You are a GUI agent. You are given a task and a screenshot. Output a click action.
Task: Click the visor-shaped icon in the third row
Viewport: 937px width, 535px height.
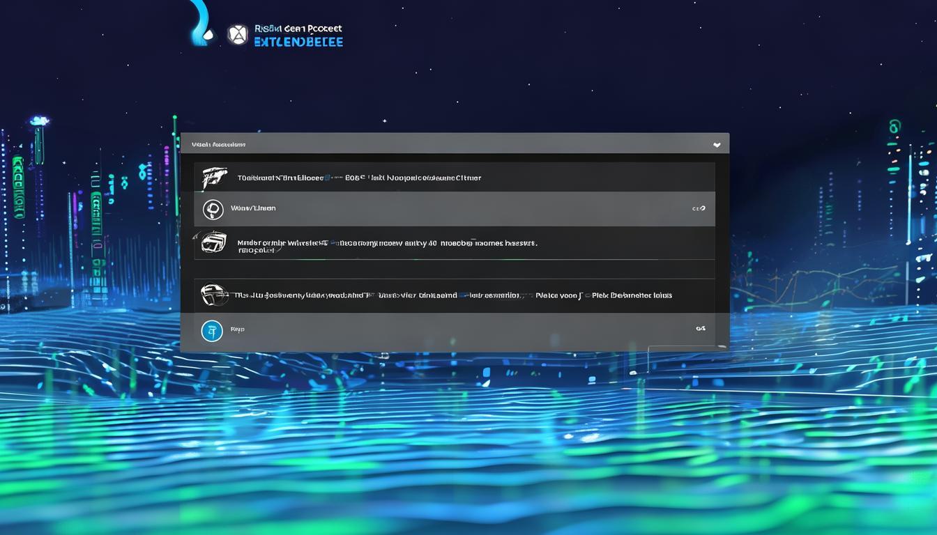pos(213,243)
